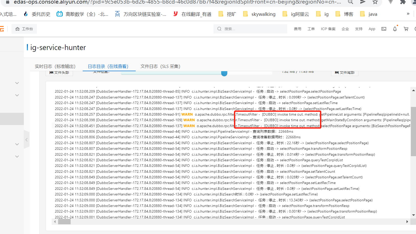Go to the 工作台 home button
Viewport: 416px width, 234px height.
(24, 29)
